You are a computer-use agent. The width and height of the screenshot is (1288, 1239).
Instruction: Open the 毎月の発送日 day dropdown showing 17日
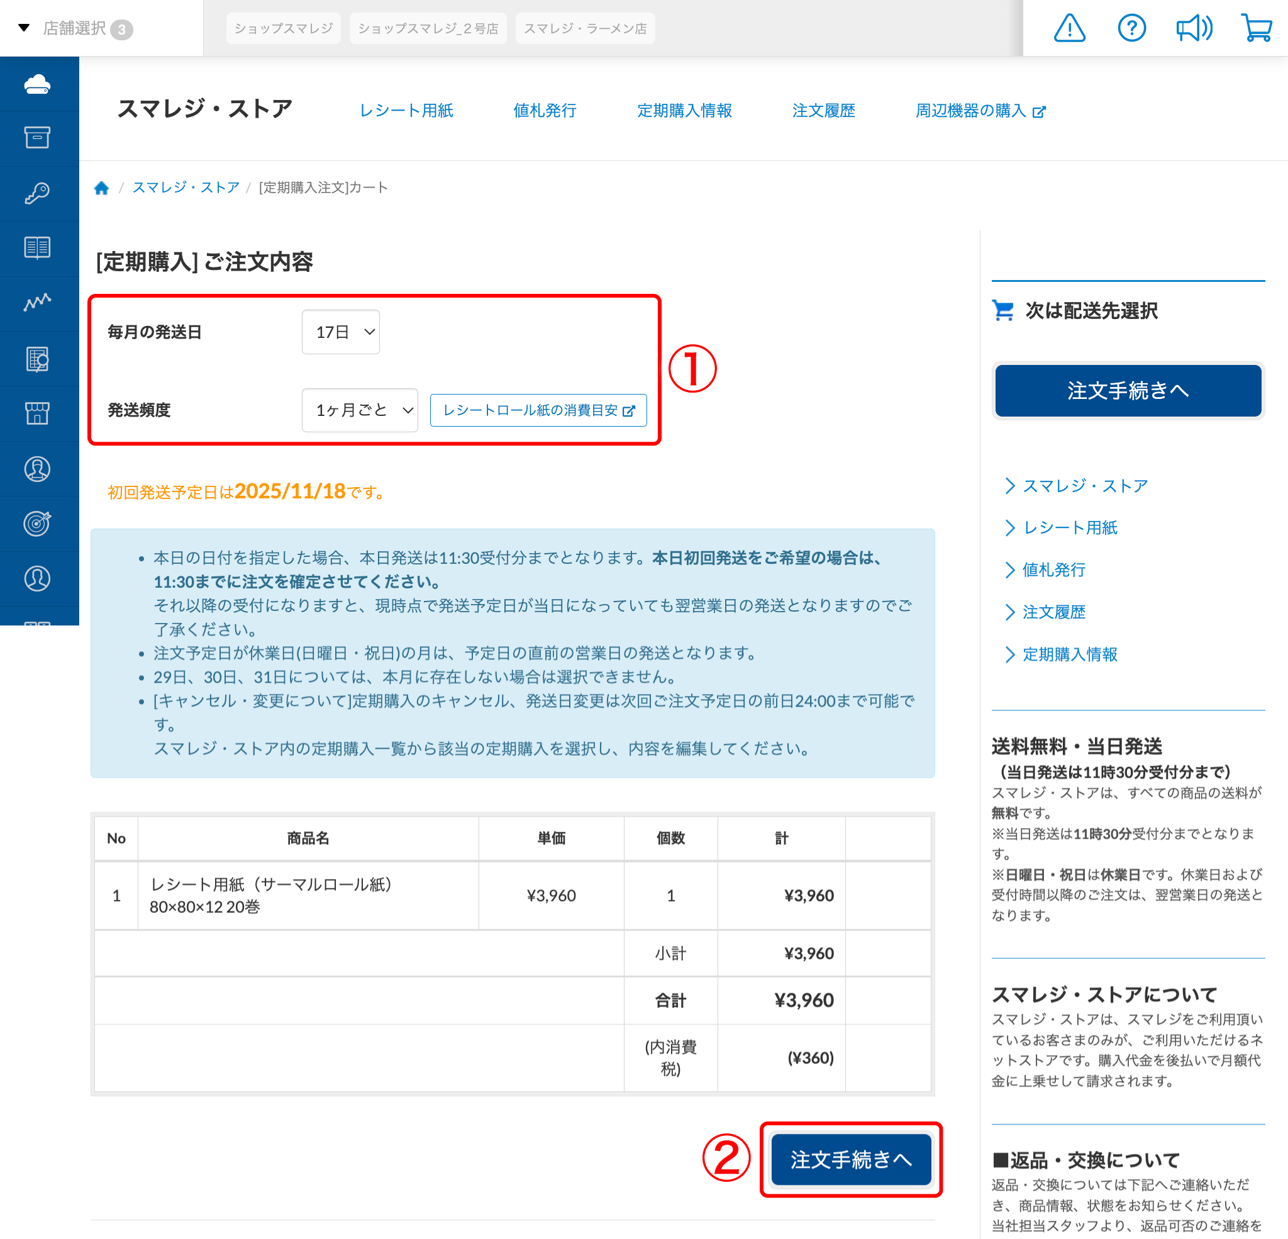pos(340,332)
